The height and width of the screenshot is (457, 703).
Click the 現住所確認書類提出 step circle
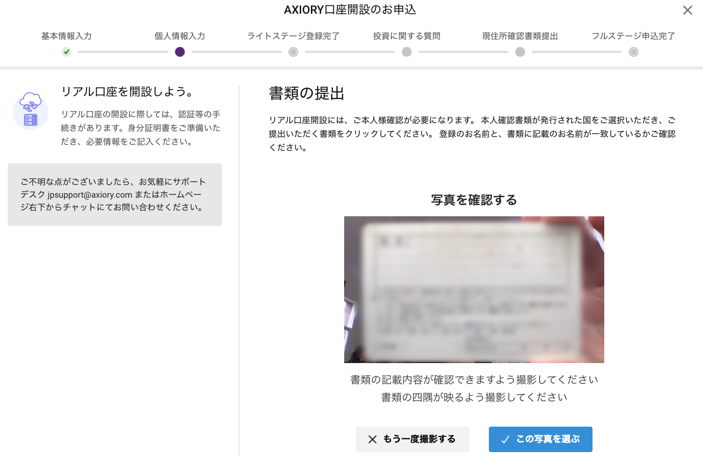point(520,52)
